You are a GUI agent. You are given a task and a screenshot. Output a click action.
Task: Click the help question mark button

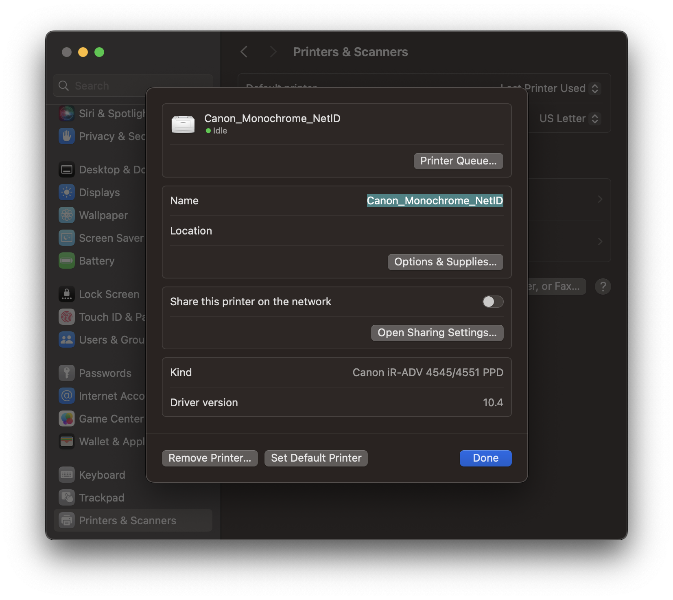click(x=603, y=286)
